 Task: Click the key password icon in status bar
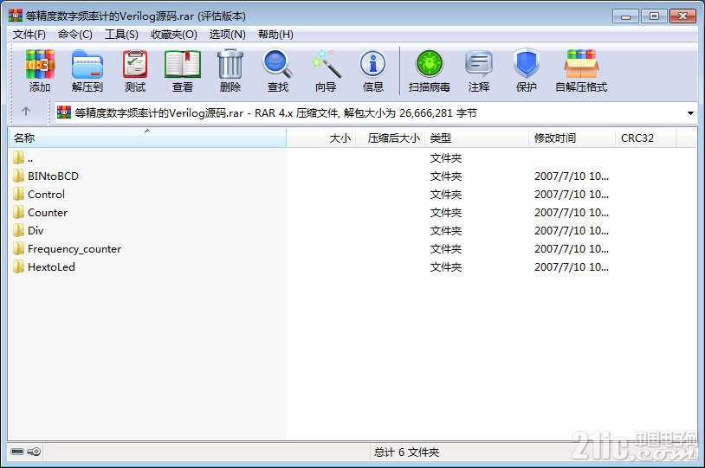34,452
